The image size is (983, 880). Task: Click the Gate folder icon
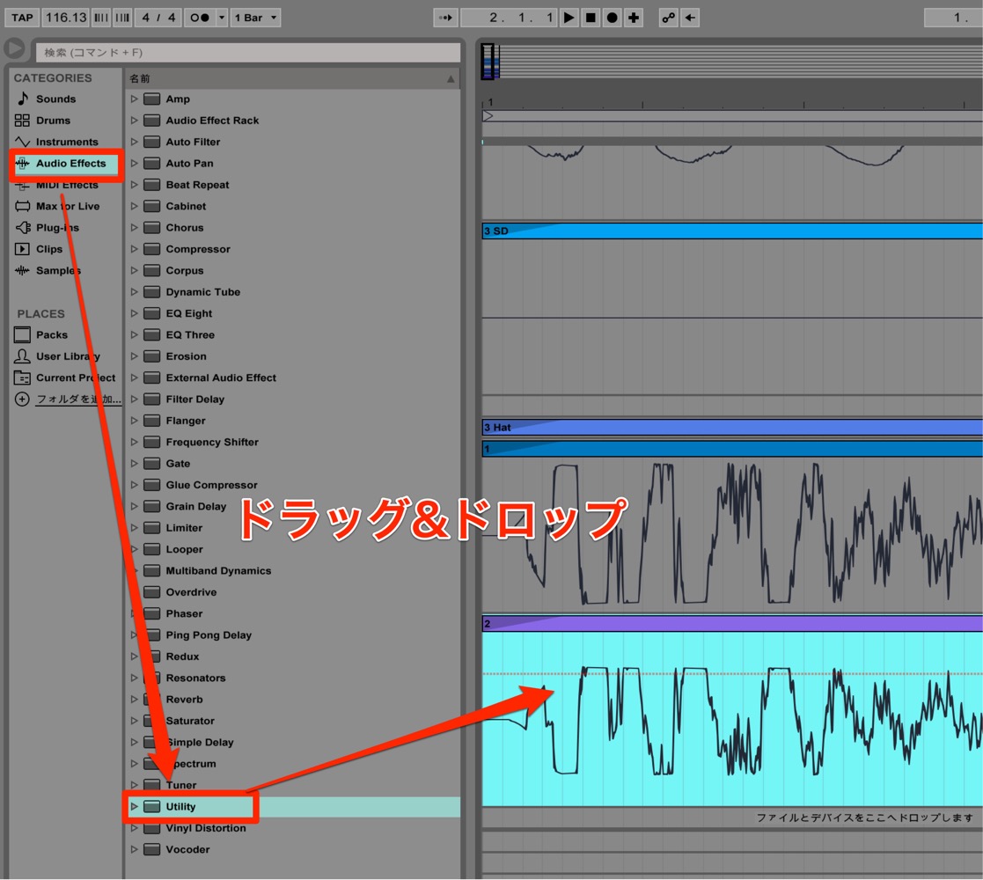click(151, 463)
